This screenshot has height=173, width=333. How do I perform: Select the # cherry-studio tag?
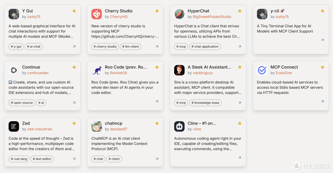point(105,46)
